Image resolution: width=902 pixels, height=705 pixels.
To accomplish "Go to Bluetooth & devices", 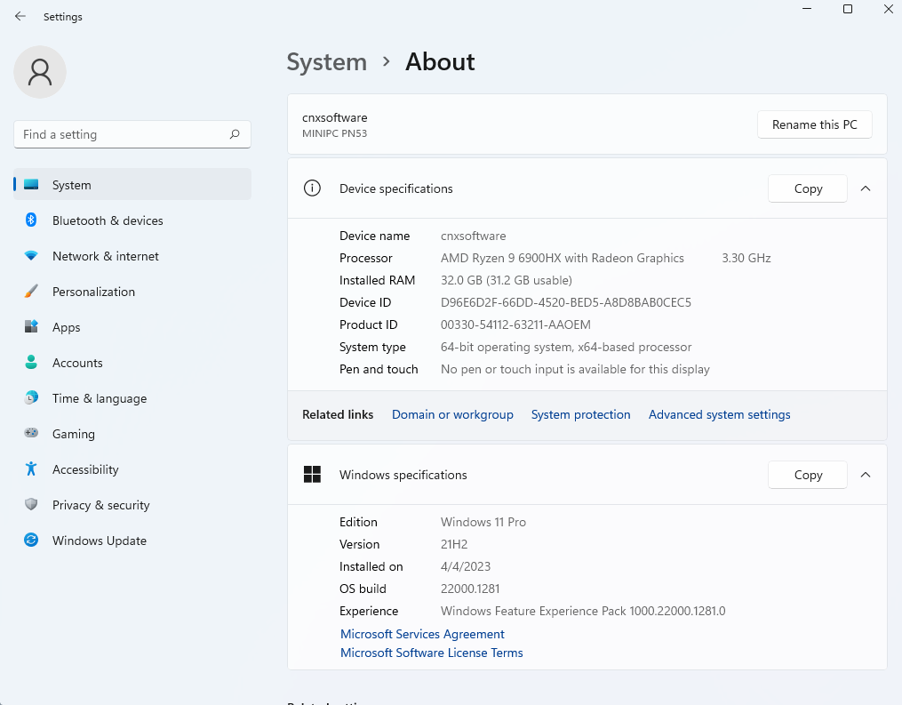I will pos(132,220).
